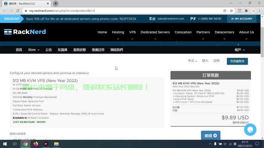Click the MY ACCOUNT link

coord(241,19)
